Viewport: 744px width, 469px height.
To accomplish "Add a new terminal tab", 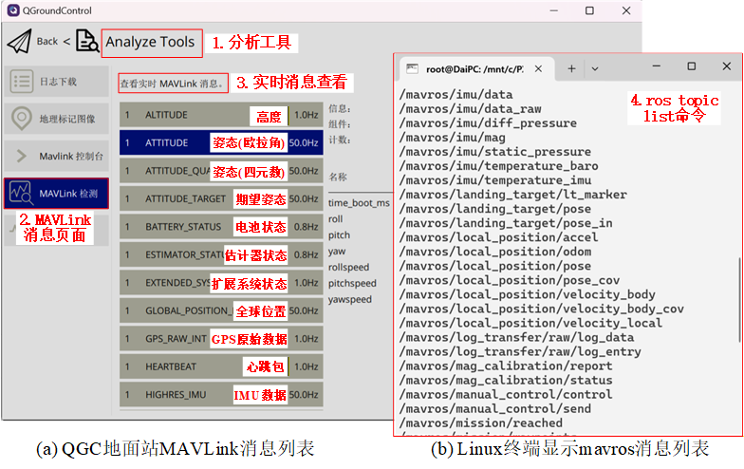I will click(x=571, y=68).
